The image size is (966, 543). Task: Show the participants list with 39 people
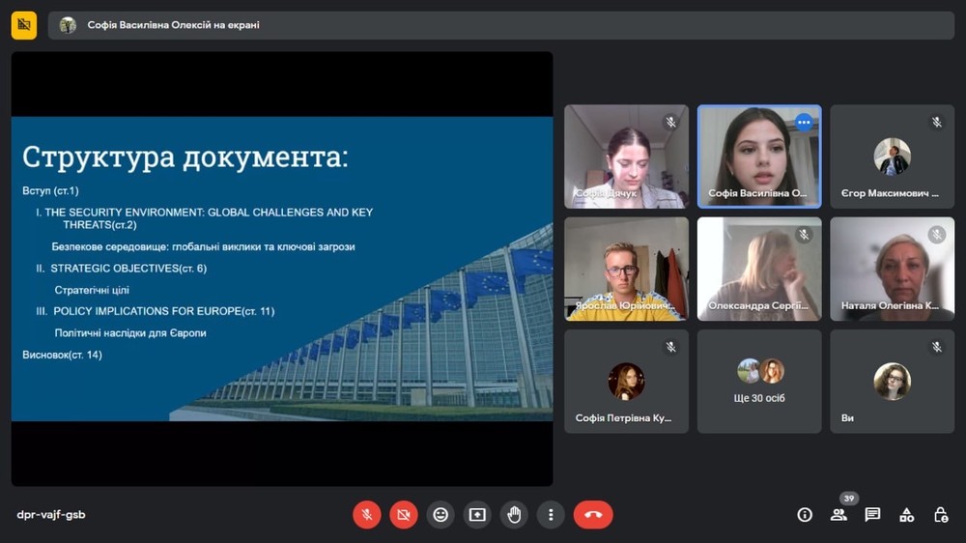click(x=838, y=515)
